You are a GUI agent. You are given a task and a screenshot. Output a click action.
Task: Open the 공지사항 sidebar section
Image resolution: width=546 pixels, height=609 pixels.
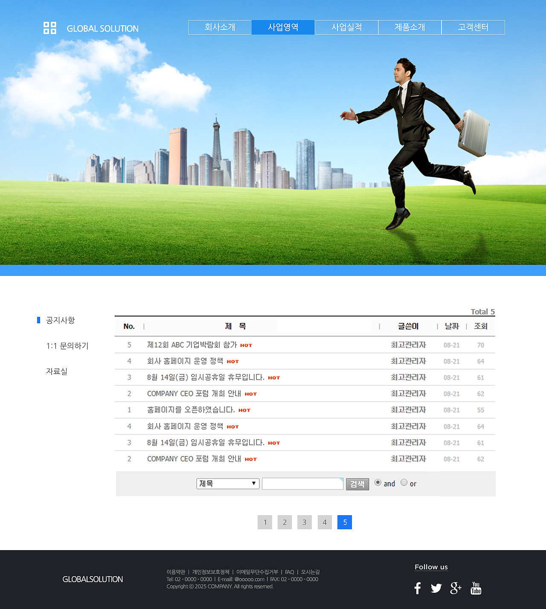tap(60, 320)
